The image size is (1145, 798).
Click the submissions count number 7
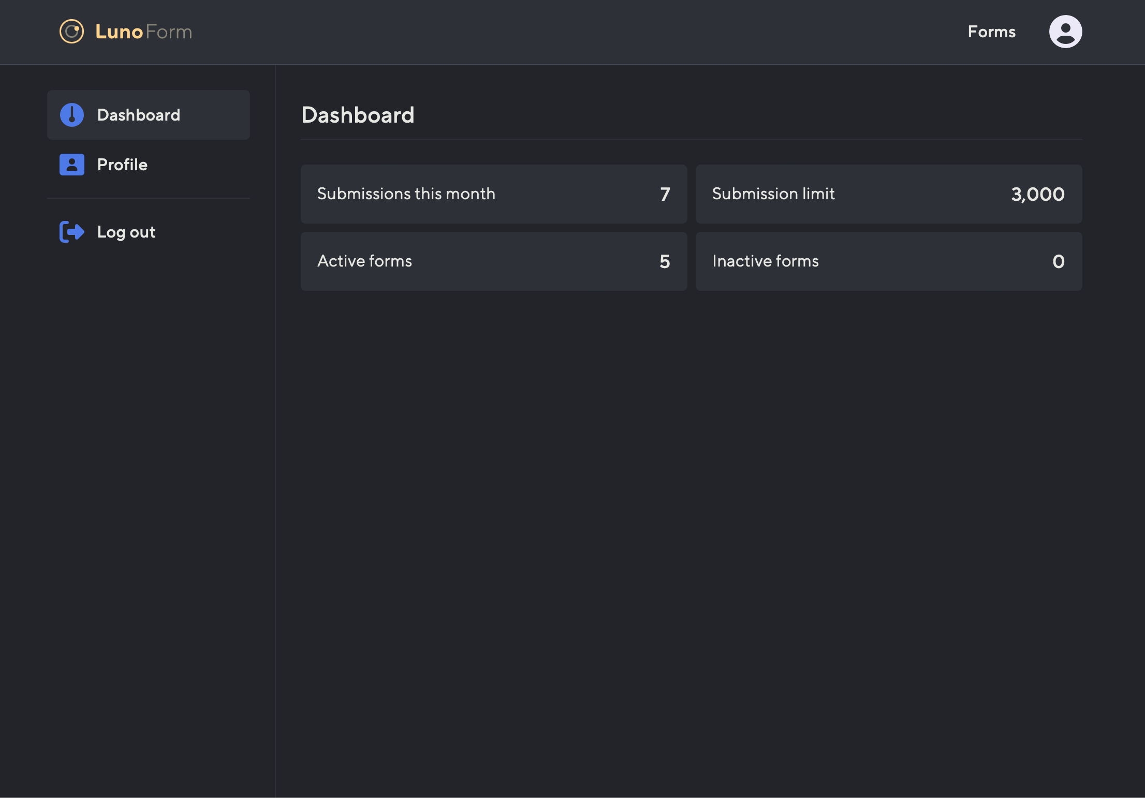point(665,194)
